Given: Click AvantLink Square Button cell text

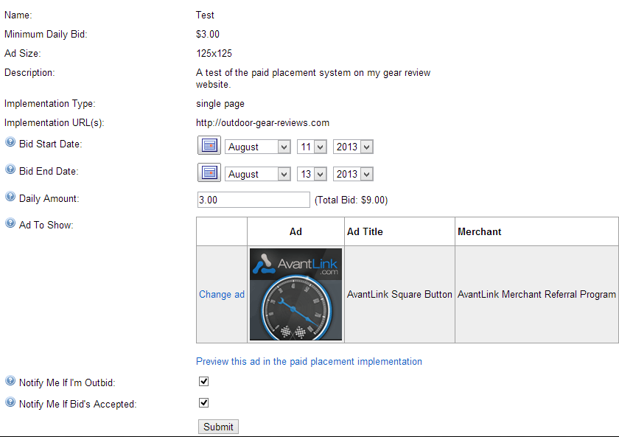Looking at the screenshot, I should (x=399, y=295).
